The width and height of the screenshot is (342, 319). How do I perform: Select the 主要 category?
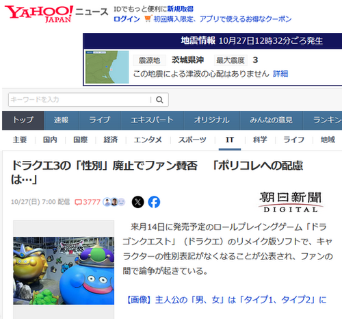pyautogui.click(x=20, y=140)
